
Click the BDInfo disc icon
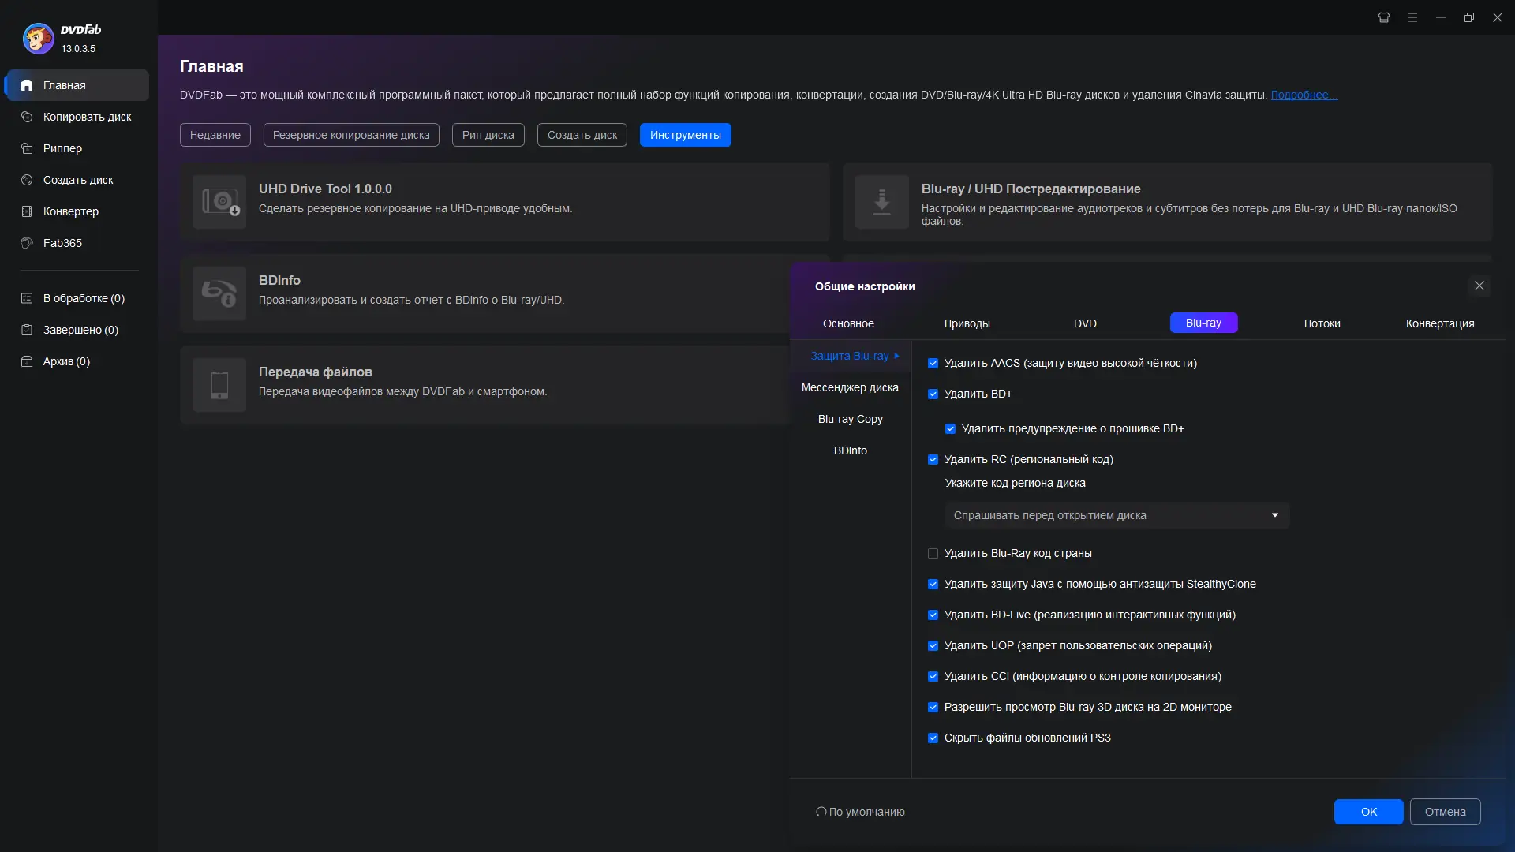[219, 293]
